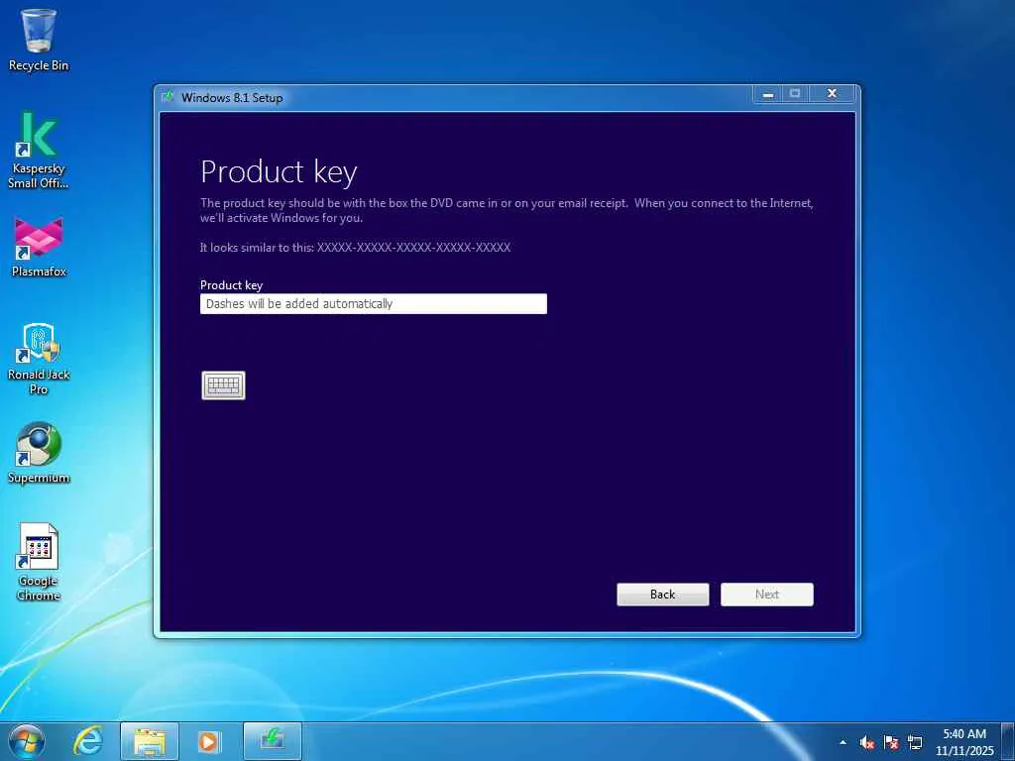
Task: Click the Setup window title icon
Action: 169,97
